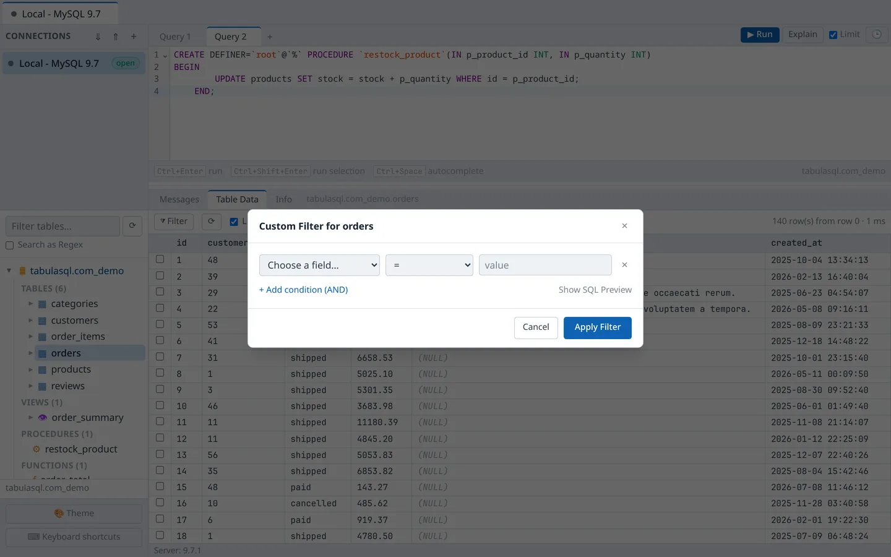Click the restock_product procedure gear icon
The width and height of the screenshot is (891, 557).
point(37,449)
